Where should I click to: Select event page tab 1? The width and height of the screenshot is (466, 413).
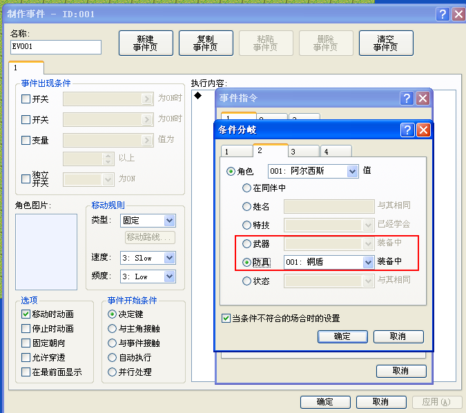[26, 68]
